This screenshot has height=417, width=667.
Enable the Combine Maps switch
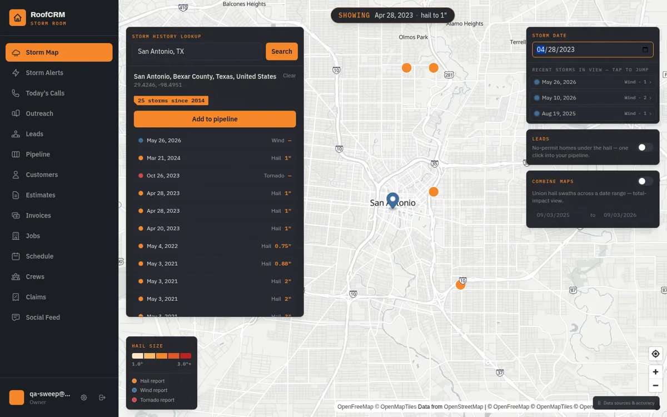pyautogui.click(x=645, y=181)
